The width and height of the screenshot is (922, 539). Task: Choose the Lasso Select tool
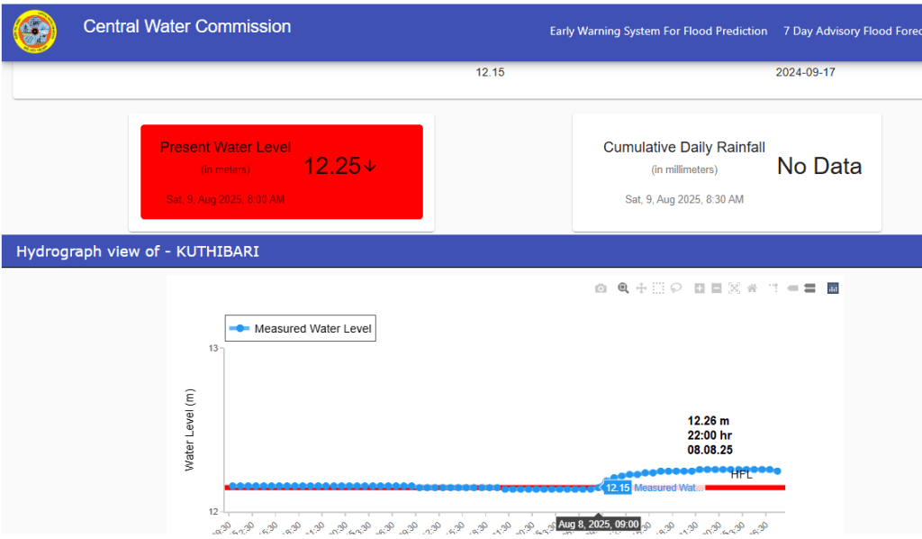pyautogui.click(x=676, y=288)
